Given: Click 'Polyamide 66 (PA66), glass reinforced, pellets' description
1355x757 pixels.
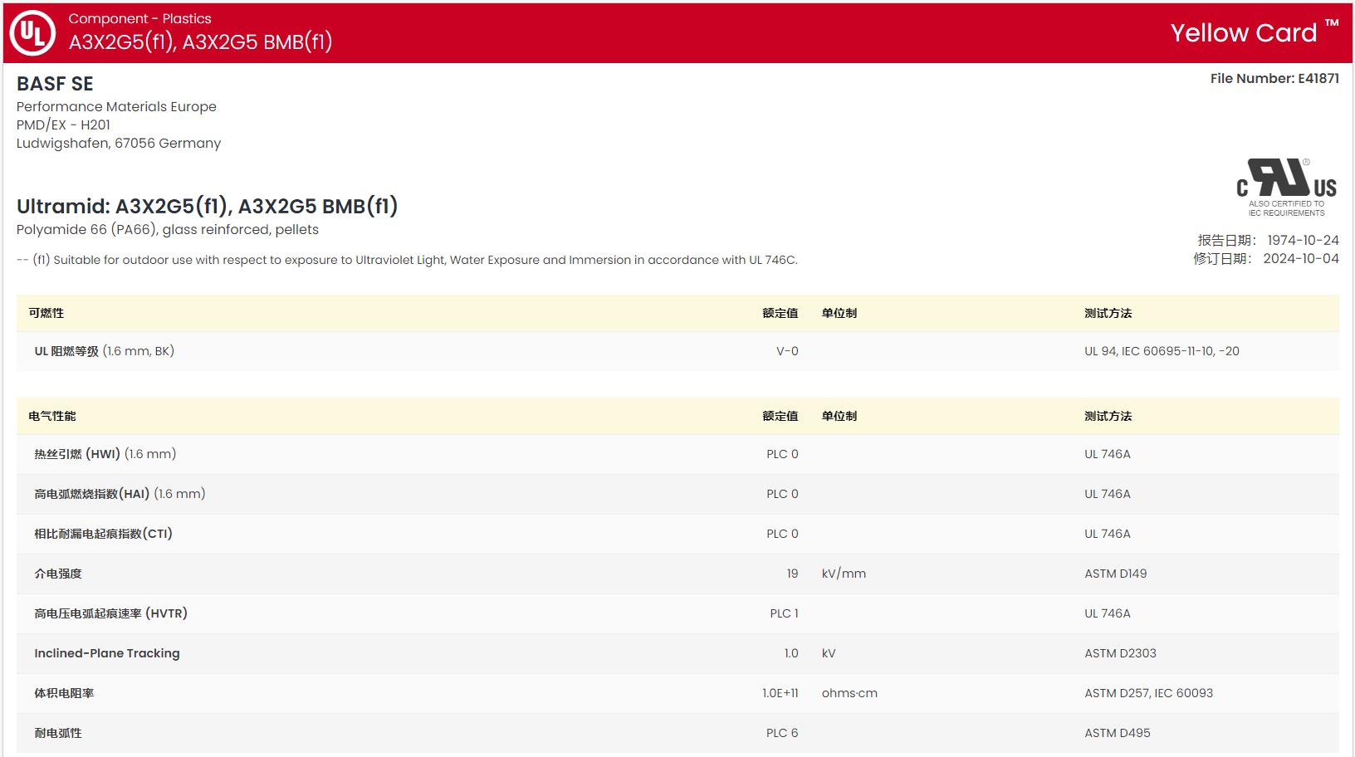Looking at the screenshot, I should pos(168,229).
